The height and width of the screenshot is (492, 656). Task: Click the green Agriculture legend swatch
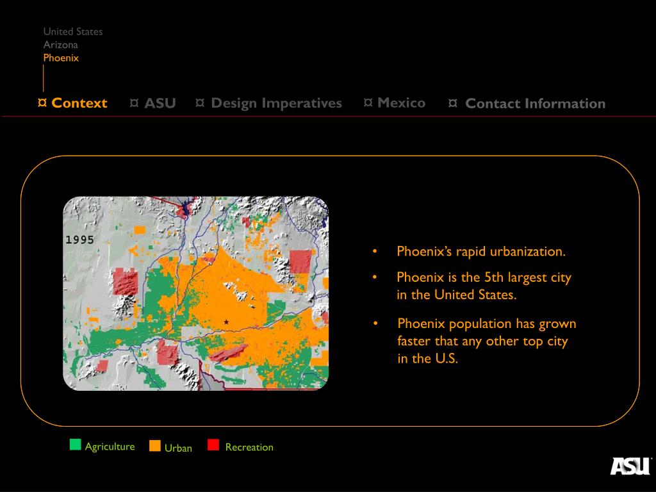coord(76,445)
